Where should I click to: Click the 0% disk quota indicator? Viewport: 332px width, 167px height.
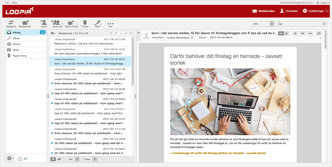coord(23,159)
